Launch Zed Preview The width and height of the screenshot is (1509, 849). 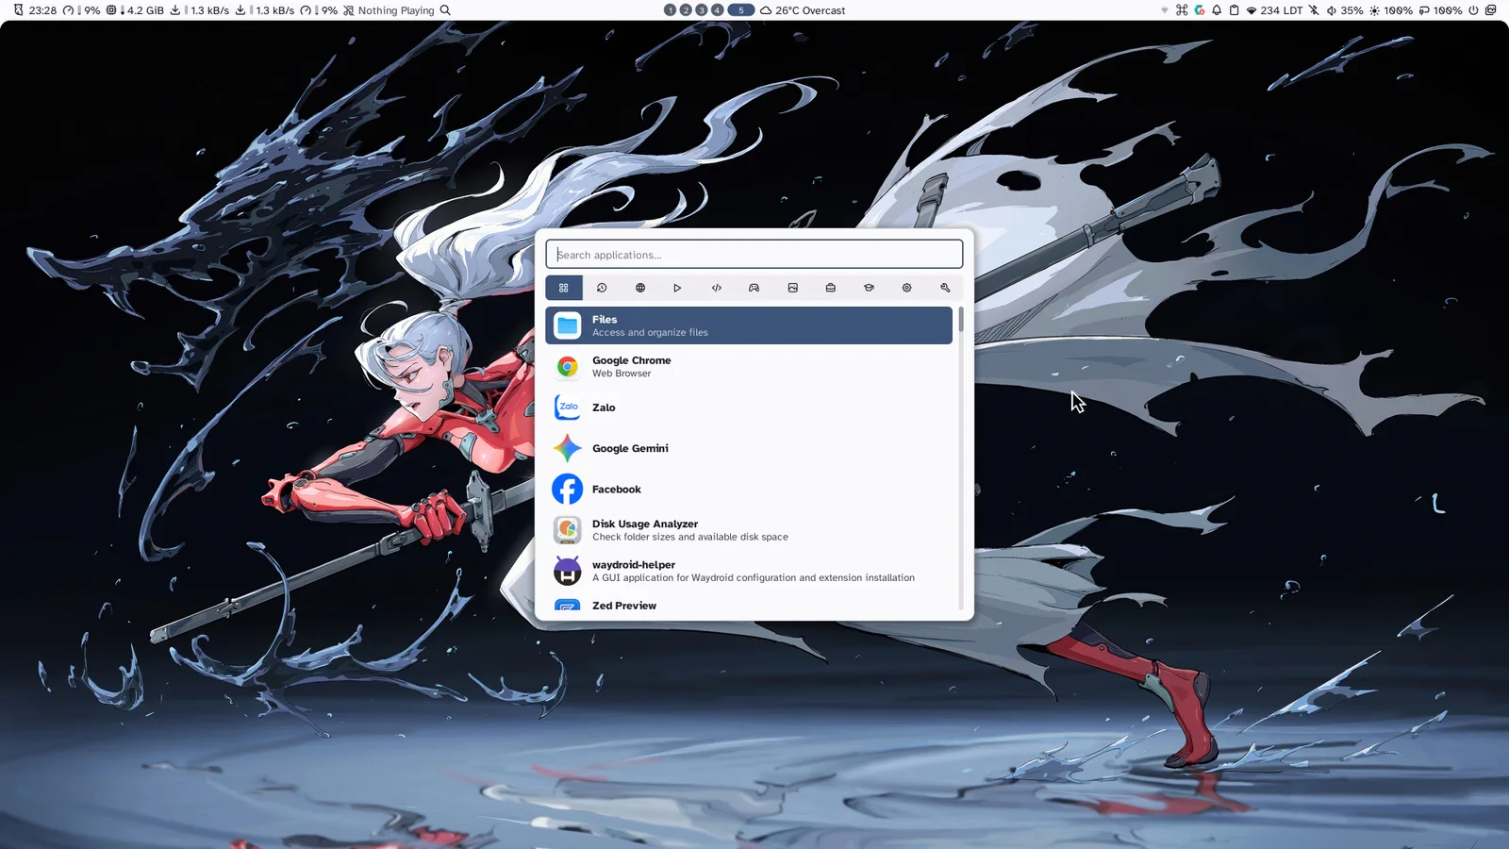[x=749, y=605]
